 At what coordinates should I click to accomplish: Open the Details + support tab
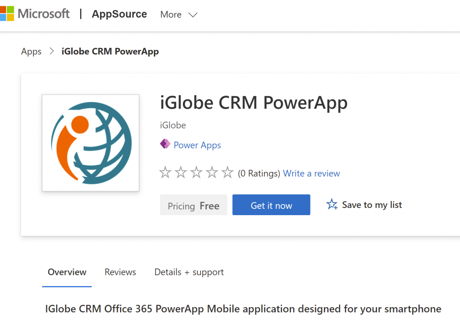pos(189,272)
